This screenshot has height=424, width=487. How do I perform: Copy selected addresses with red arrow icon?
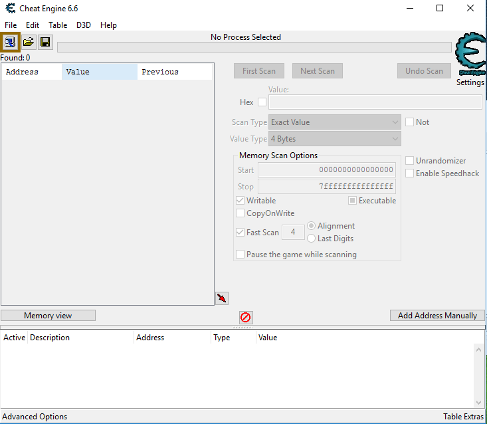tap(222, 298)
